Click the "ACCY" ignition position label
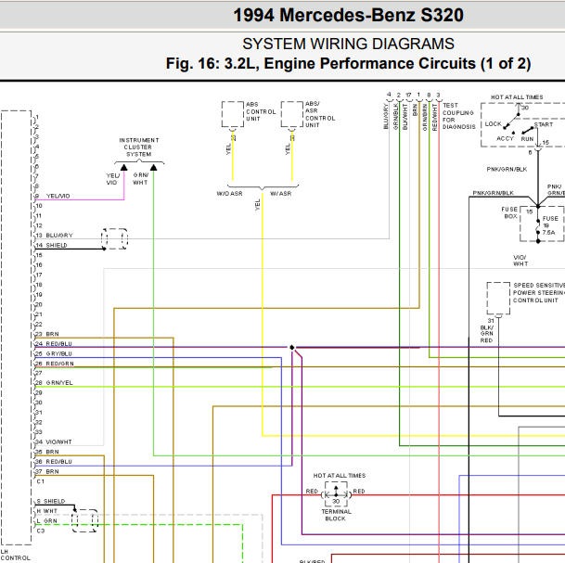The height and width of the screenshot is (563, 565). click(x=505, y=139)
